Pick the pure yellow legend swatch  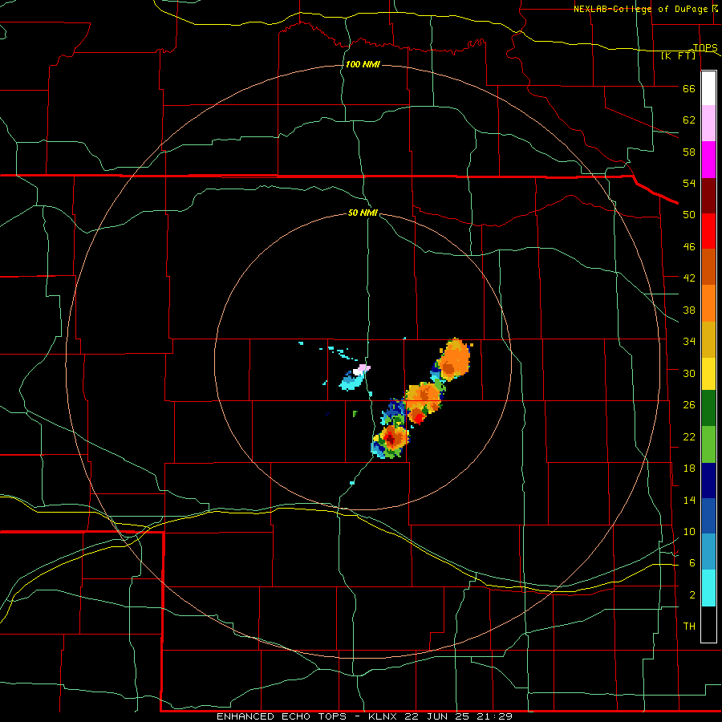tap(708, 373)
